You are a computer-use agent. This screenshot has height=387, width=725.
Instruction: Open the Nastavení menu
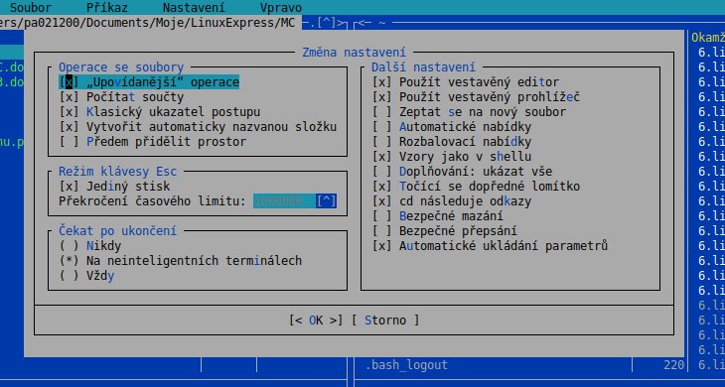(x=194, y=7)
